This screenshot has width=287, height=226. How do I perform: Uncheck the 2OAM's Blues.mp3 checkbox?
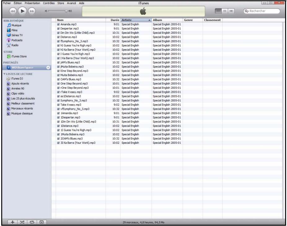pyautogui.click(x=58, y=139)
